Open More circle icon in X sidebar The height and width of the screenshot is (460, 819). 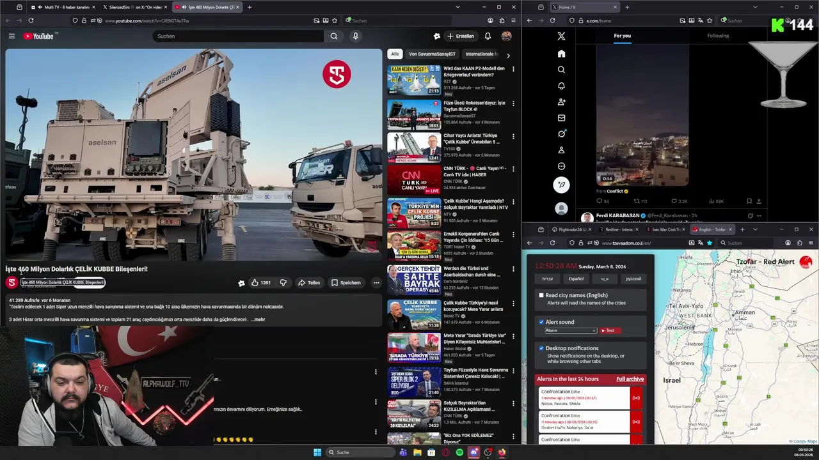point(561,166)
